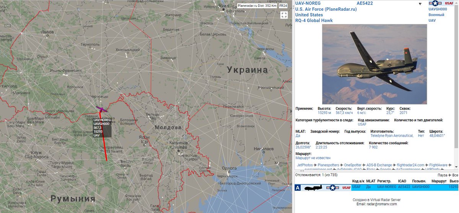The width and height of the screenshot is (459, 213).
Task: Click the splitter handle below links section
Action: point(302,171)
